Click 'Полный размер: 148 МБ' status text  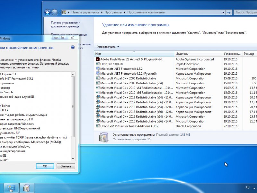(x=173, y=135)
